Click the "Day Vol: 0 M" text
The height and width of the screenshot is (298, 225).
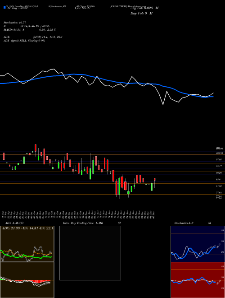(x=141, y=13)
